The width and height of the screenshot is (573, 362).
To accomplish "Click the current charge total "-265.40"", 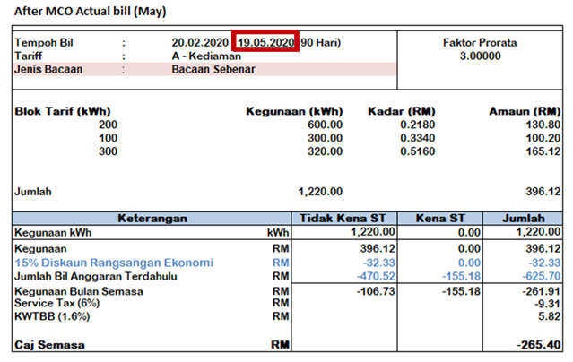I will 538,345.
